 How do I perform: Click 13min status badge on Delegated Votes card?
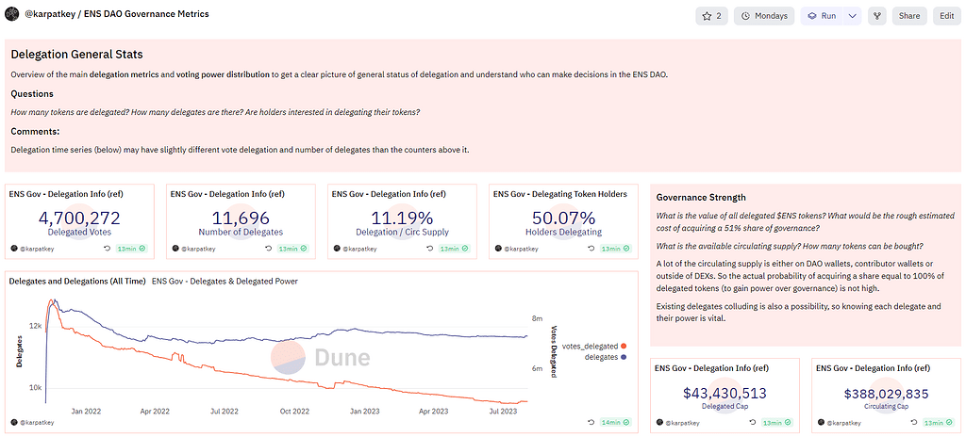pyautogui.click(x=132, y=249)
